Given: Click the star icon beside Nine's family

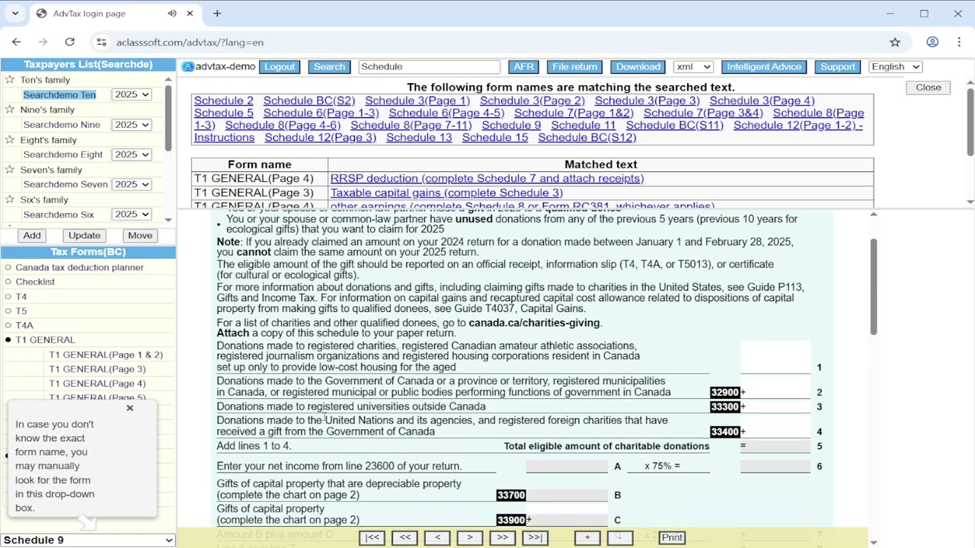Looking at the screenshot, I should 10,110.
